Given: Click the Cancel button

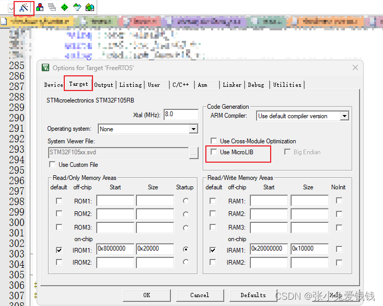Looking at the screenshot, I should pyautogui.click(x=200, y=295).
